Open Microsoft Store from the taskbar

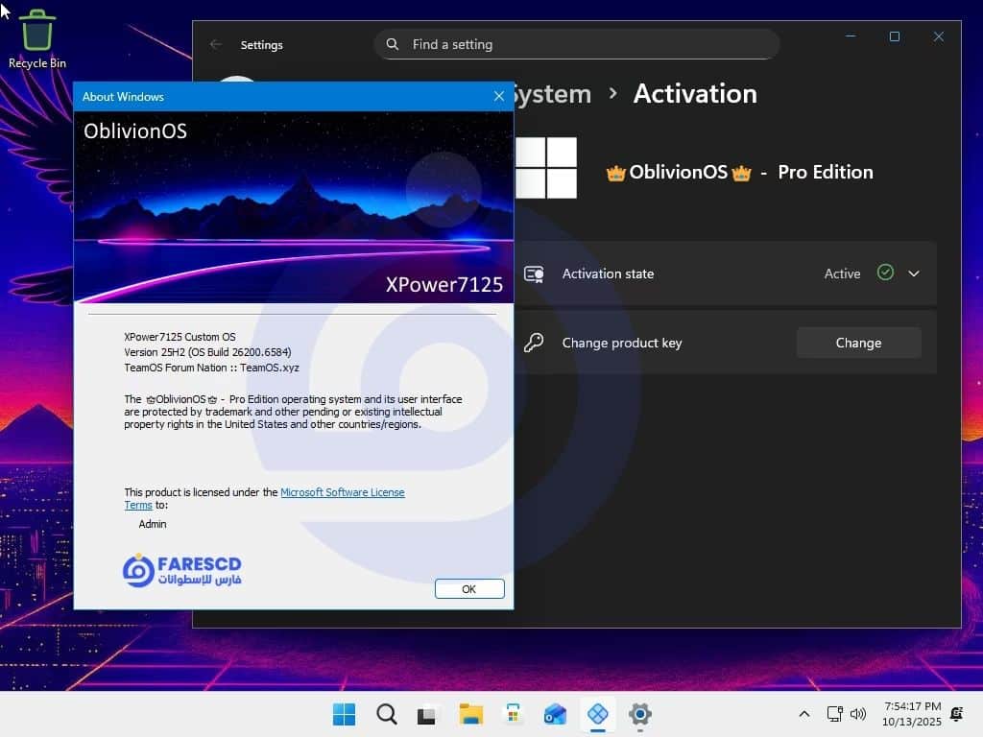pyautogui.click(x=514, y=714)
